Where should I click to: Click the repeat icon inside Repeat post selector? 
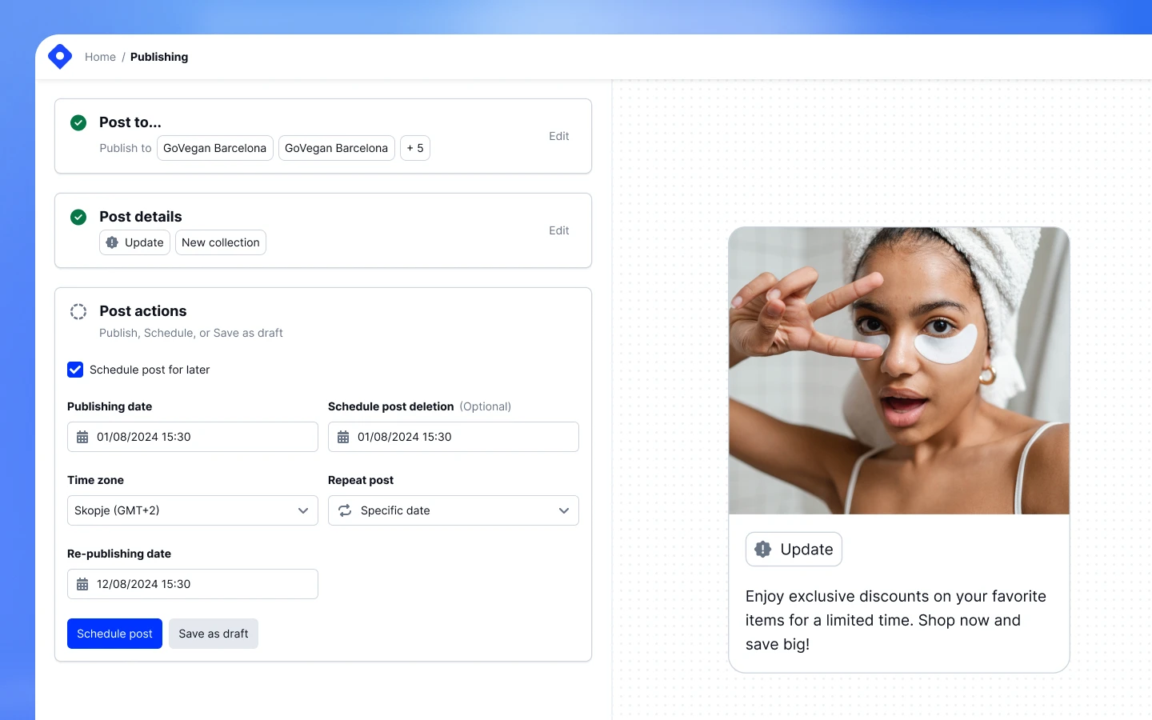[344, 510]
